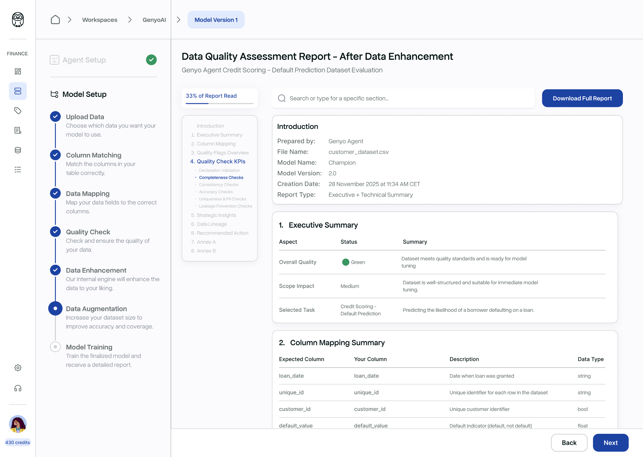Open the tags icon in the sidebar
Viewport: 643px width, 457px height.
18,111
